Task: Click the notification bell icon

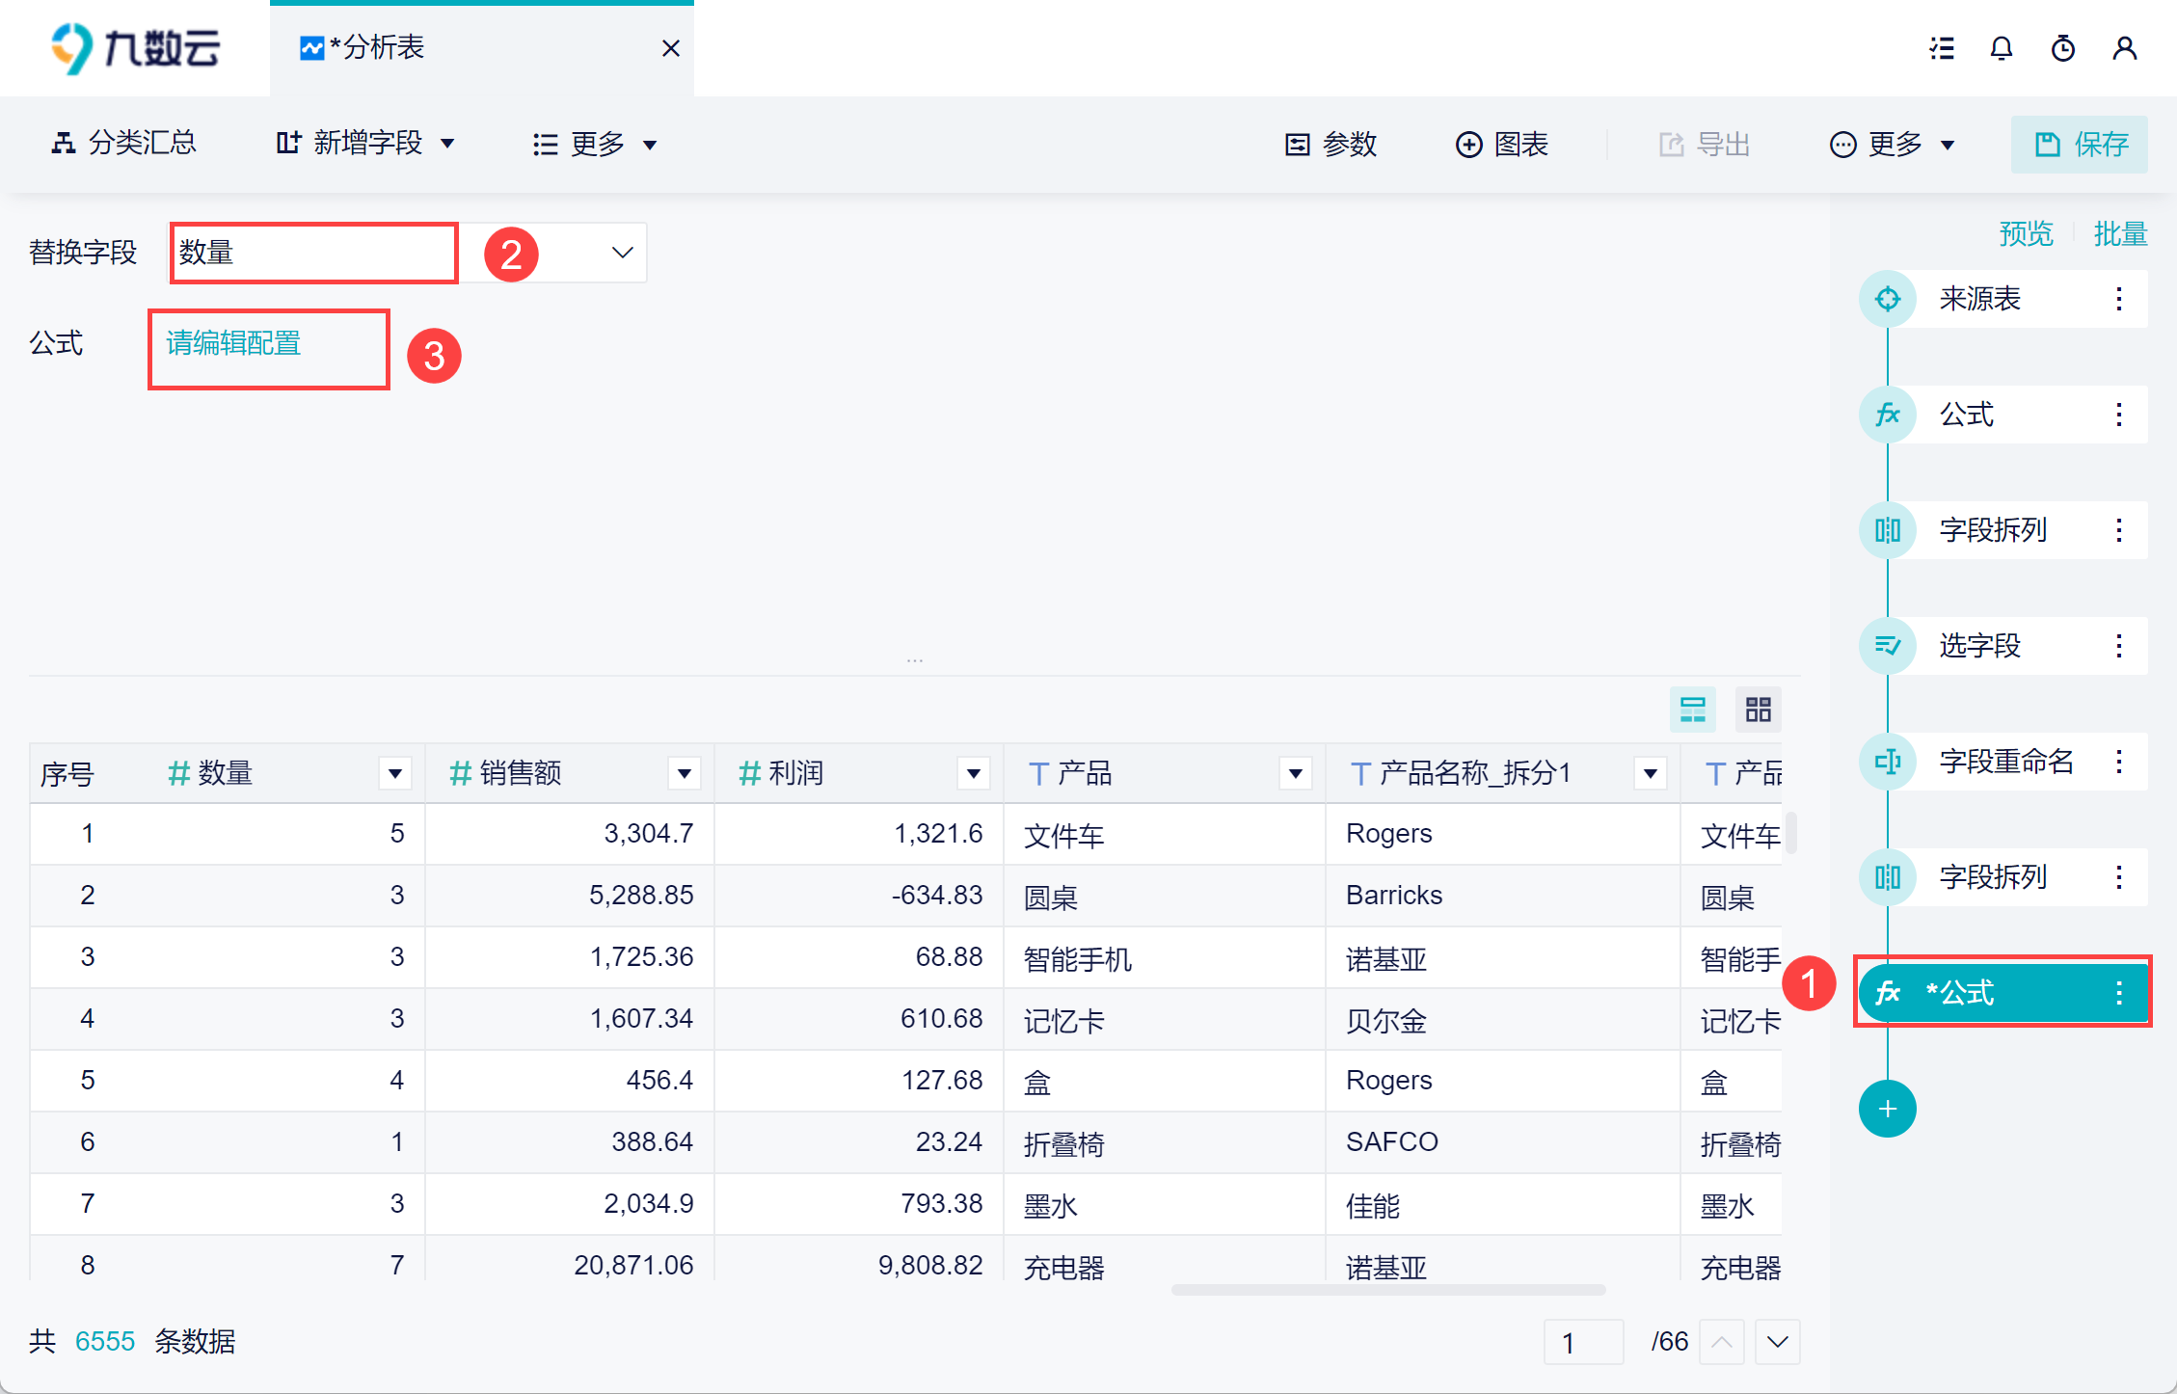Action: (x=2002, y=48)
